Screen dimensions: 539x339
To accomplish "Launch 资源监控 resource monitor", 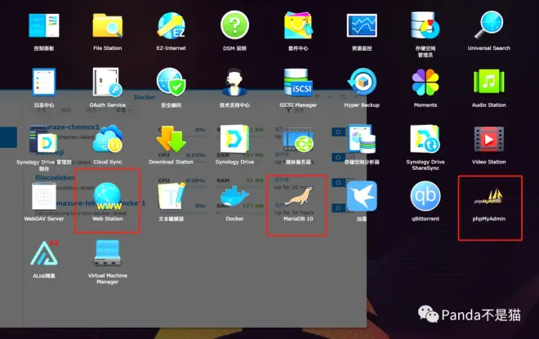I will [x=362, y=25].
